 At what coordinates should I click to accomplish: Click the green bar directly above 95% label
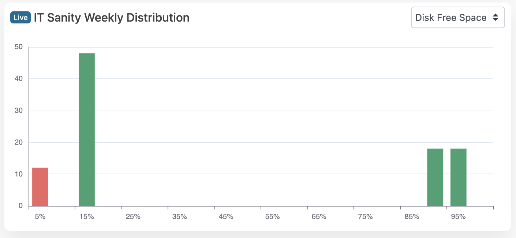458,177
